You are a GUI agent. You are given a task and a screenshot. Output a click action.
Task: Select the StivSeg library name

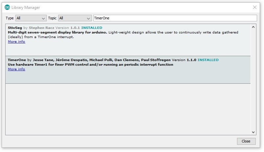point(15,28)
